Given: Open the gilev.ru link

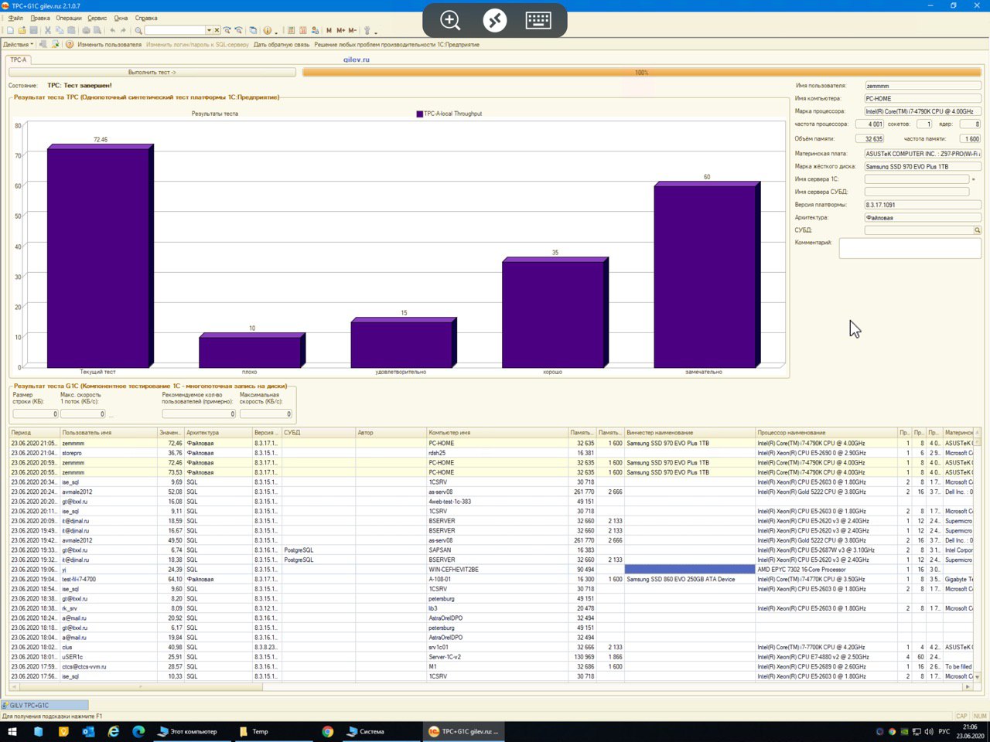Looking at the screenshot, I should click(x=357, y=60).
